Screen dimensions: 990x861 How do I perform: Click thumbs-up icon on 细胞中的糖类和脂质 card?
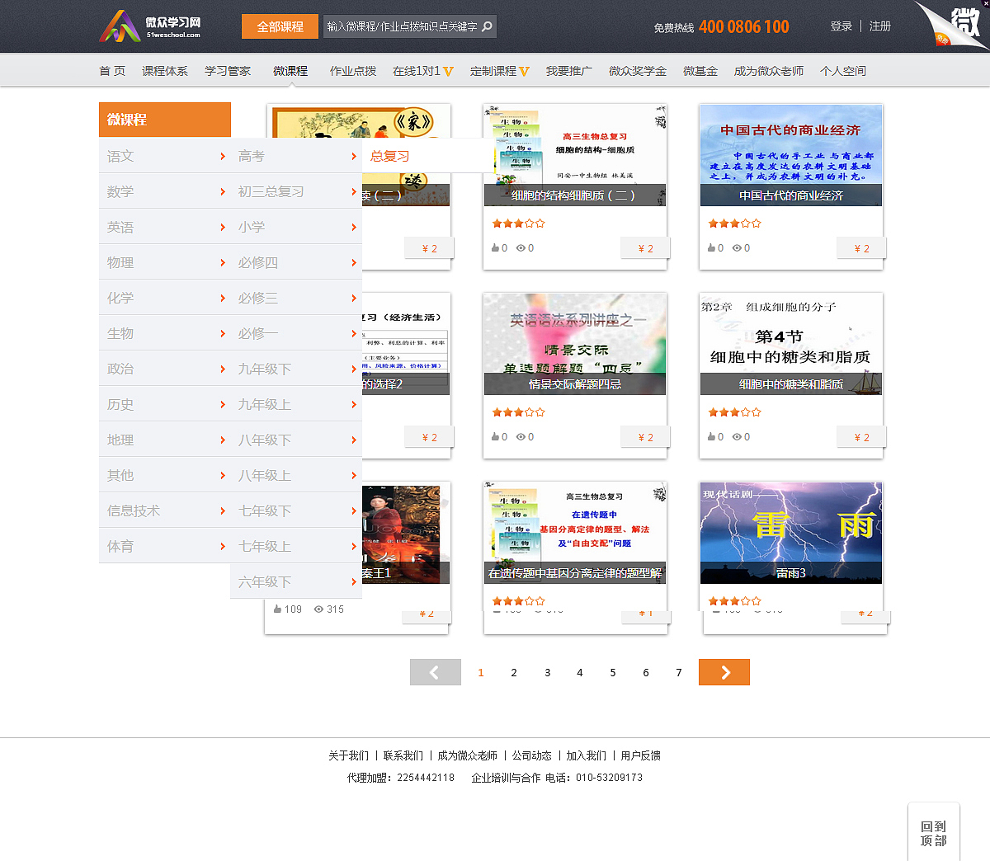[x=711, y=436]
